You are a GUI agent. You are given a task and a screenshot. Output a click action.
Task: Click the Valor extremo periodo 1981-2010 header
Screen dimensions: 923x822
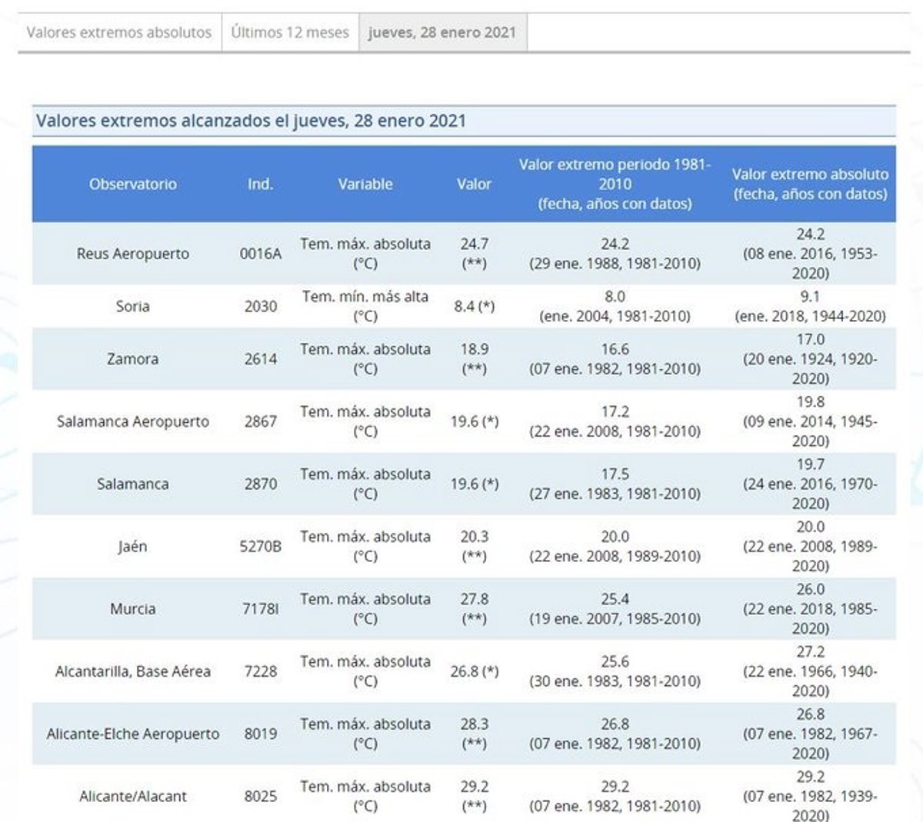point(615,185)
